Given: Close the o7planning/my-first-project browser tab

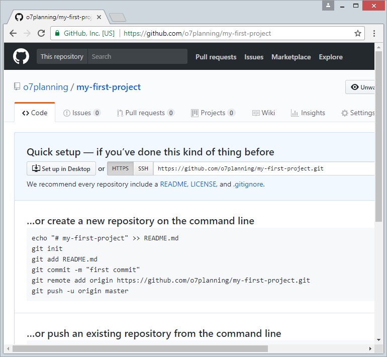Looking at the screenshot, I should (x=99, y=17).
